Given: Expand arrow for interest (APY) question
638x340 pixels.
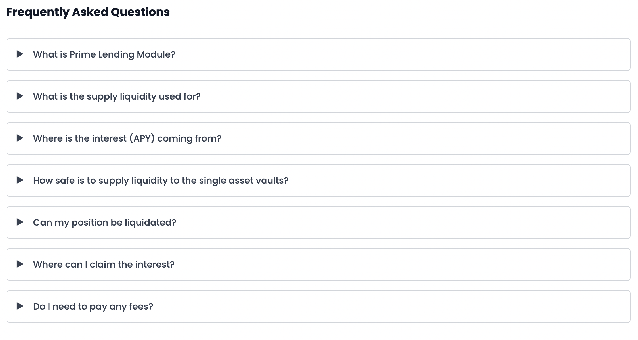Looking at the screenshot, I should [20, 138].
